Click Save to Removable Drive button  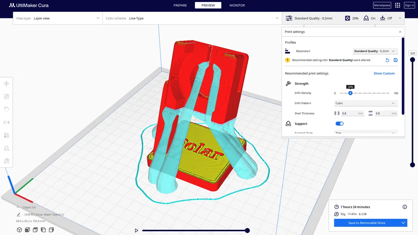pyautogui.click(x=367, y=223)
